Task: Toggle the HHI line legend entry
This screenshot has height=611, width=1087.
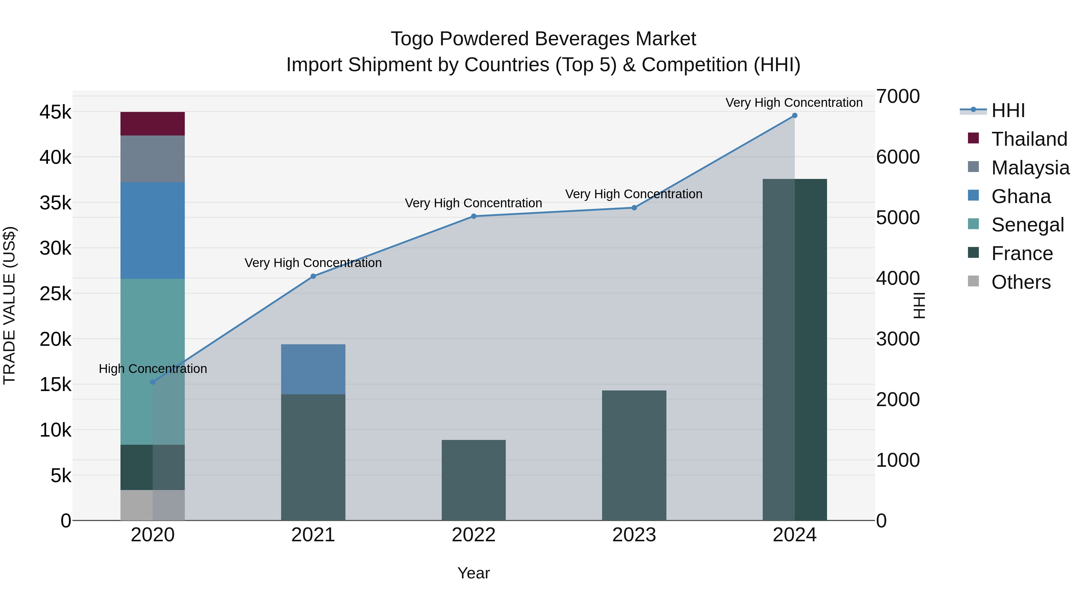Action: [x=992, y=110]
